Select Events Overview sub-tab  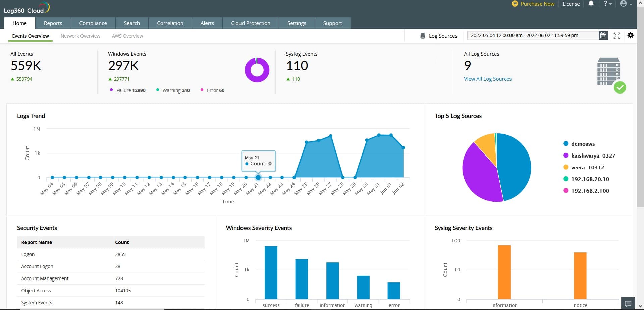tap(31, 36)
